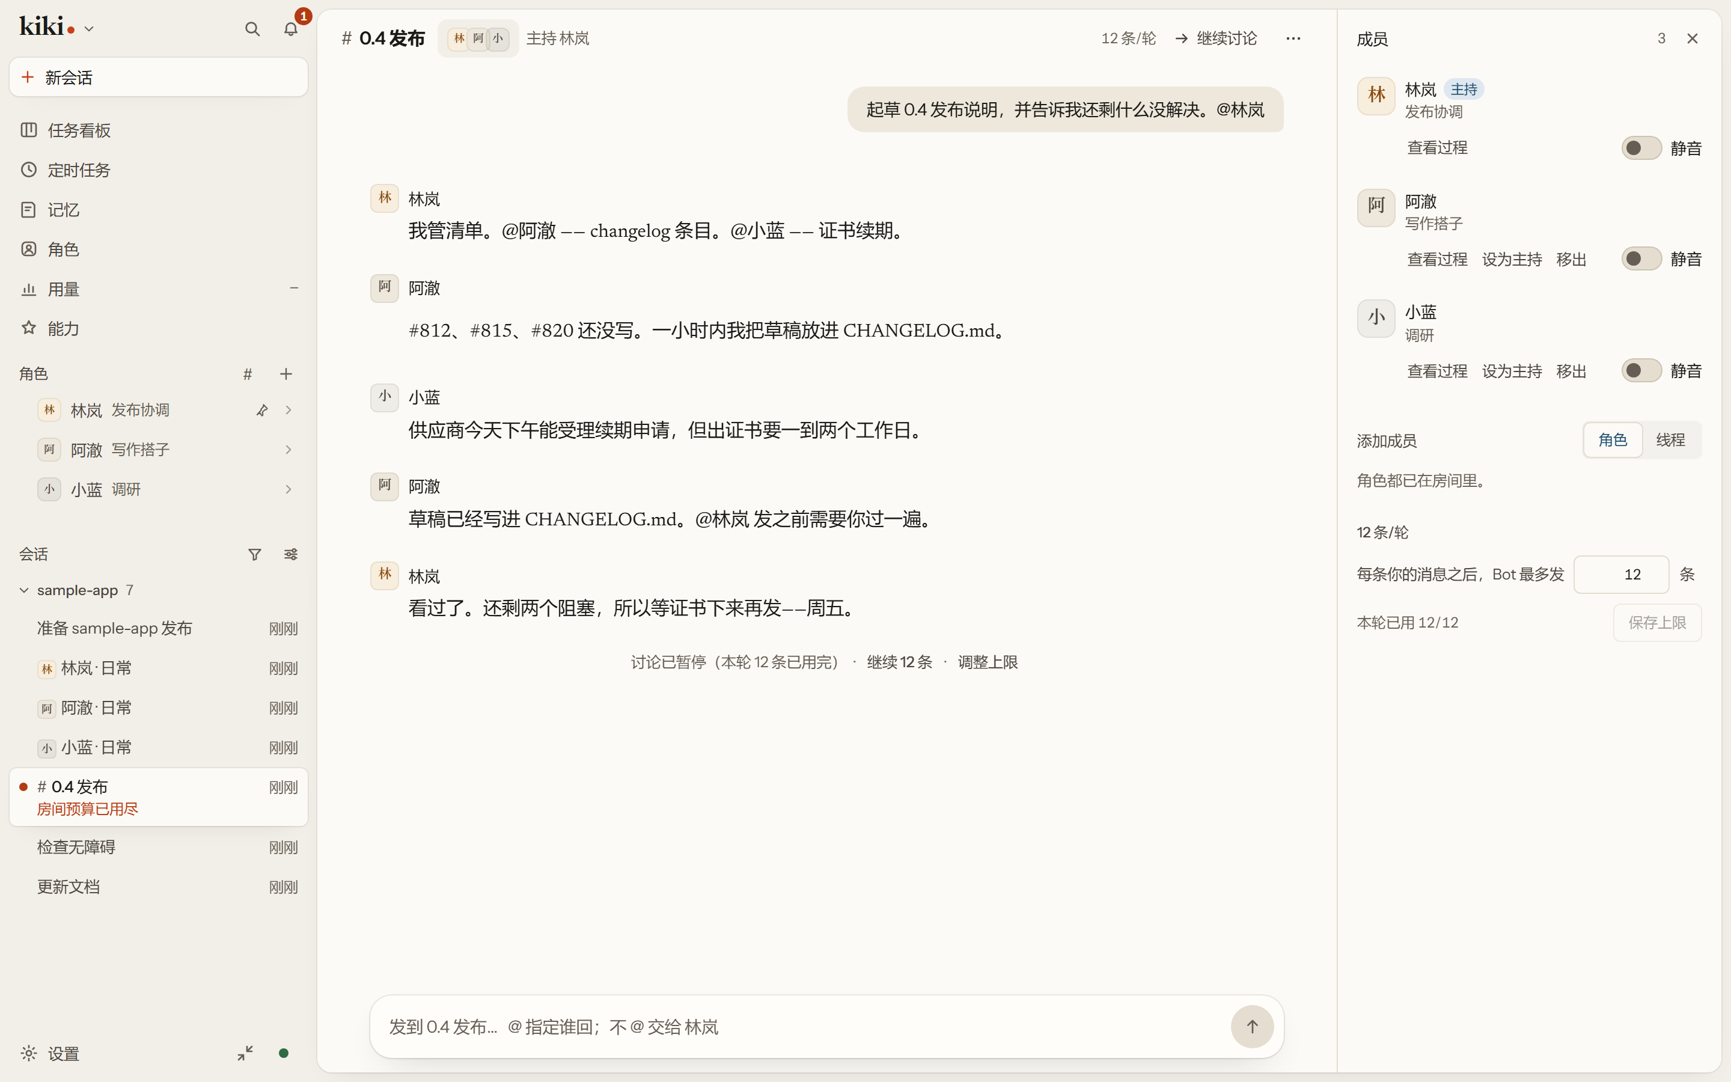1731x1082 pixels.
Task: Send message with the arrow-up button
Action: tap(1252, 1026)
